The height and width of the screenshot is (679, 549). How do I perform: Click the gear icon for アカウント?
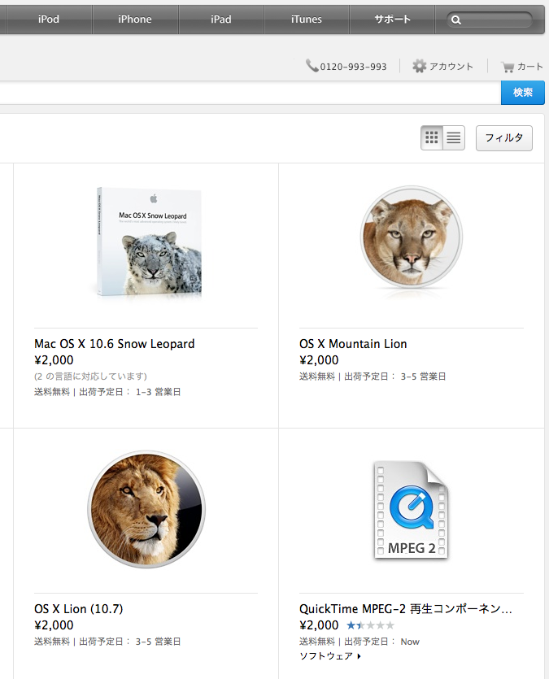pos(419,66)
